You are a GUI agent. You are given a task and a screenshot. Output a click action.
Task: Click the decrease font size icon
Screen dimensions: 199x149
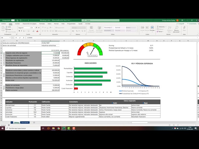pos(39,28)
